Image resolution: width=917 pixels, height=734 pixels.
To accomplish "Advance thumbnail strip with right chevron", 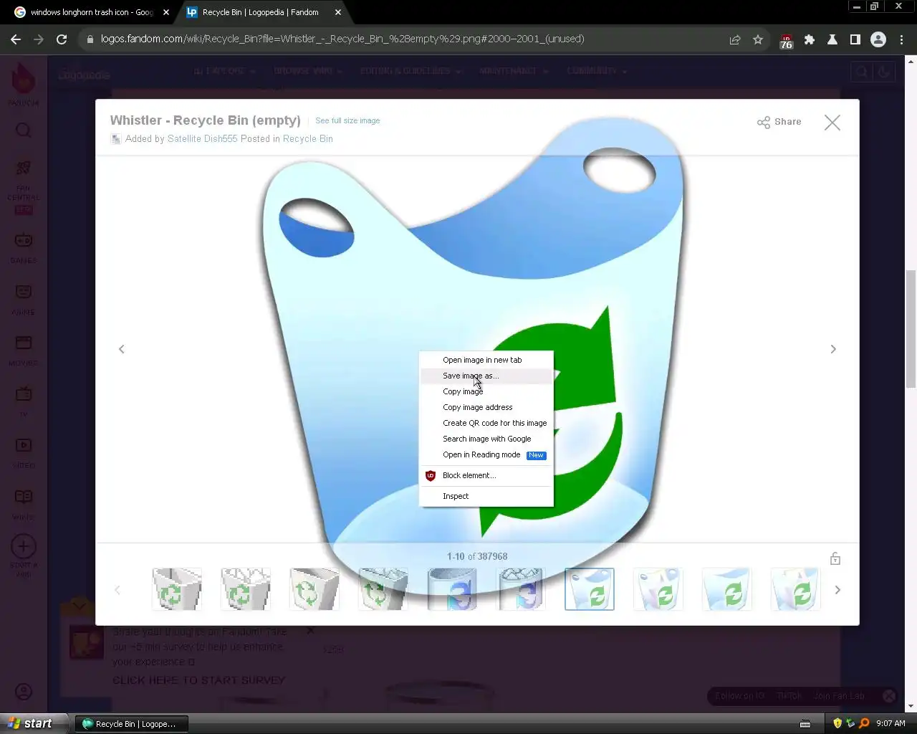I will click(837, 590).
